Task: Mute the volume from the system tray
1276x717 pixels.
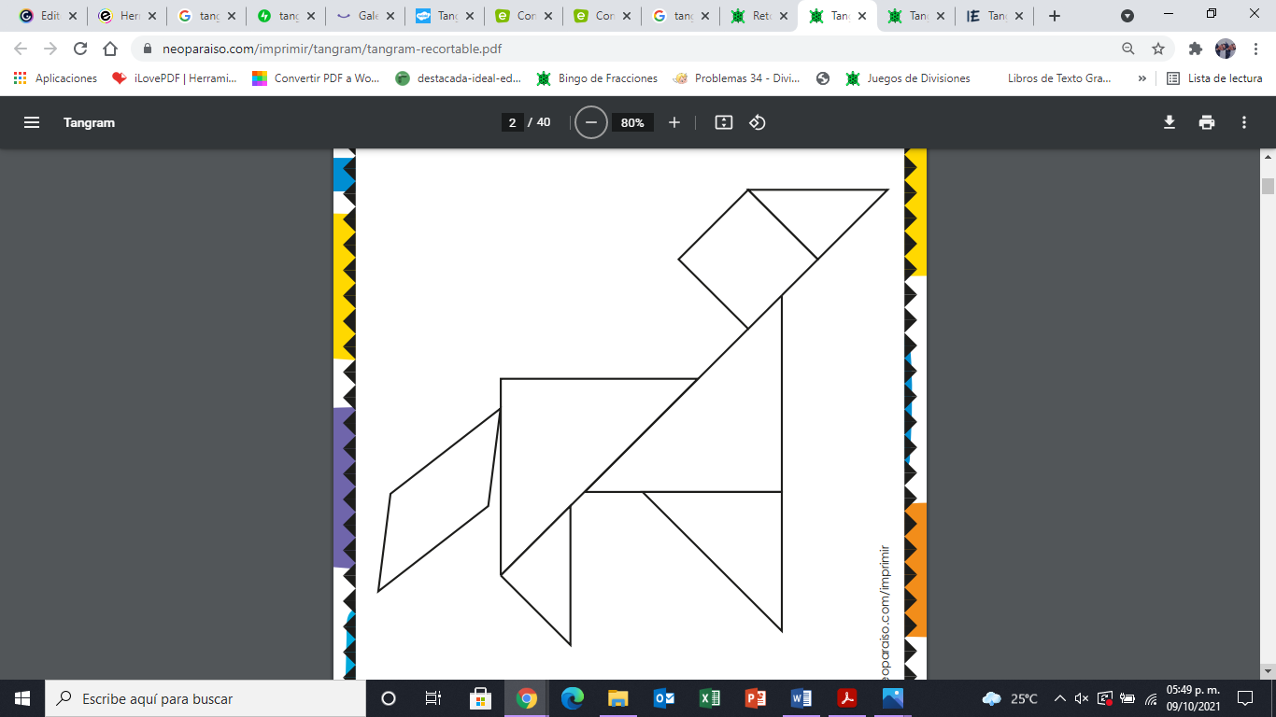Action: point(1082,697)
